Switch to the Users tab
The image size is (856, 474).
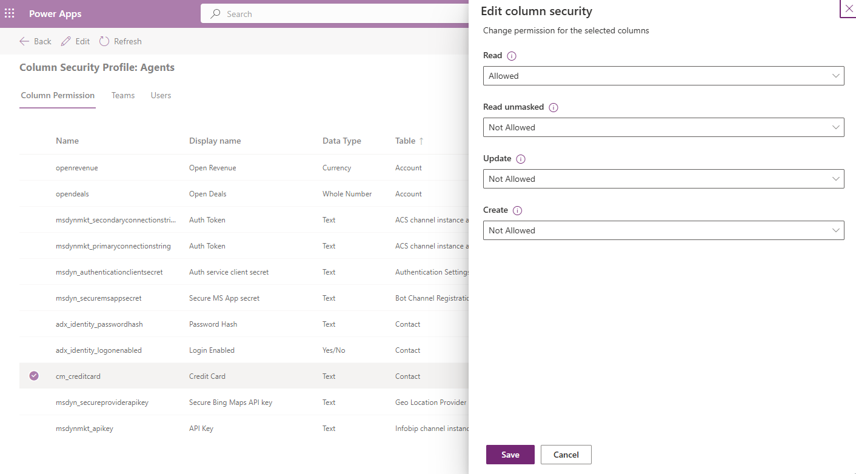(161, 95)
